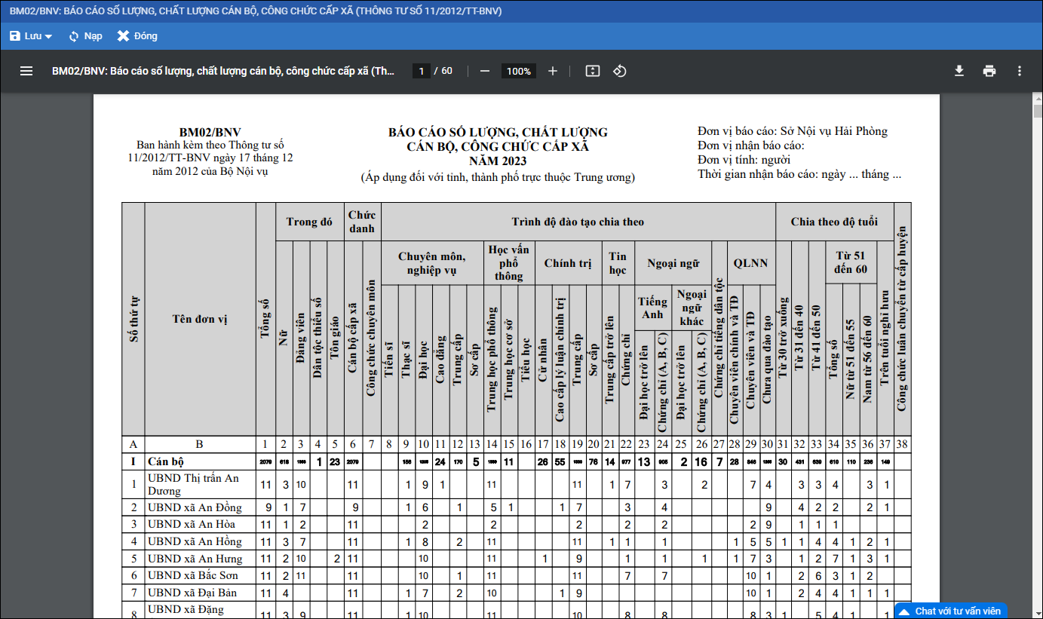This screenshot has height=619, width=1043.
Task: Click the Cán bộ summary row label
Action: tap(166, 461)
